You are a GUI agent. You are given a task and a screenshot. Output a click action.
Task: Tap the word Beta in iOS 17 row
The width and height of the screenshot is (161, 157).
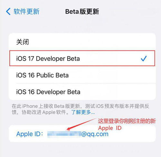point(73,59)
